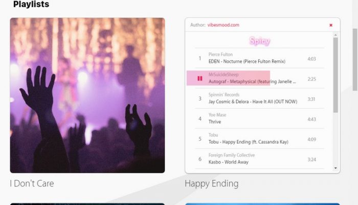Play track 4 Thrive by Yoe Mase
The image size is (358, 205).
(x=259, y=118)
